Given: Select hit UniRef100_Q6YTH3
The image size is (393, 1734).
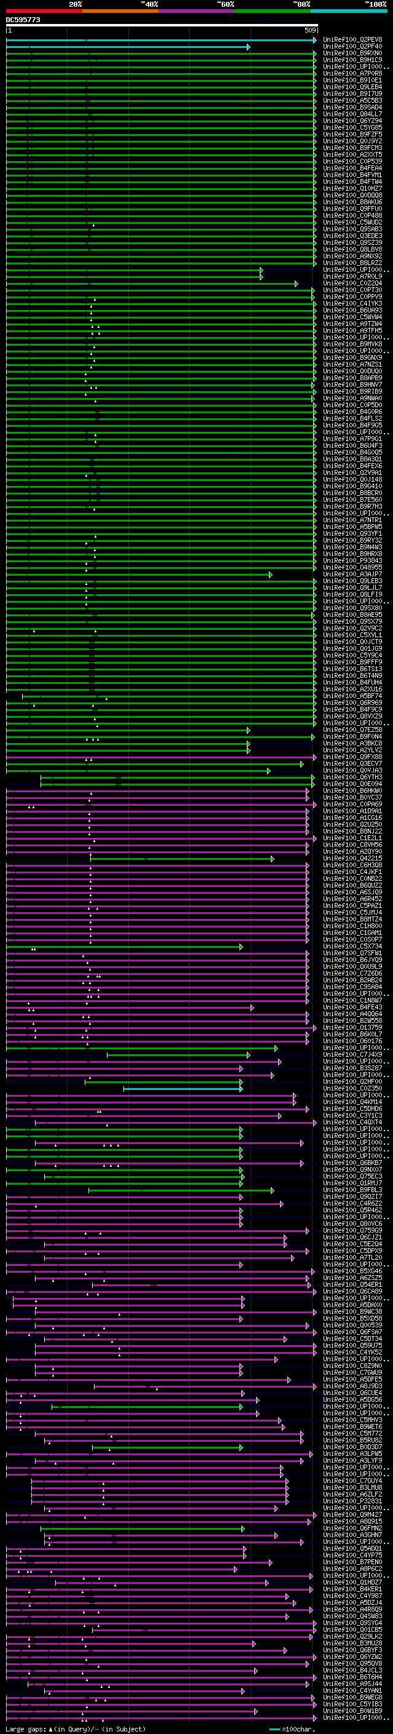Looking at the screenshot, I should (x=352, y=778).
